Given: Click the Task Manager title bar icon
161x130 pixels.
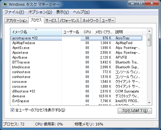Looking at the screenshot, I should (5, 5).
